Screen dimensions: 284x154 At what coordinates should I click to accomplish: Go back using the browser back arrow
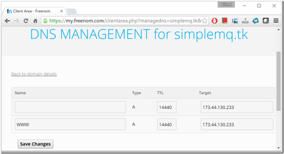[7, 21]
